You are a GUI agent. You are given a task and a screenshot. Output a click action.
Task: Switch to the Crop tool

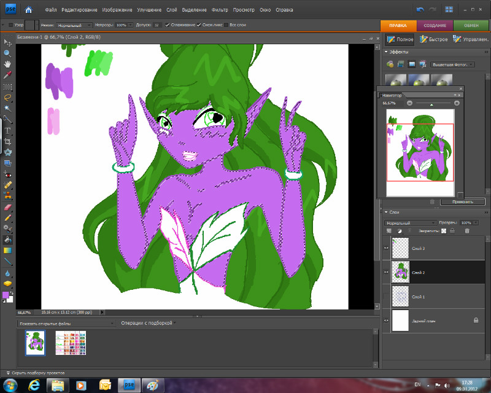(x=8, y=141)
